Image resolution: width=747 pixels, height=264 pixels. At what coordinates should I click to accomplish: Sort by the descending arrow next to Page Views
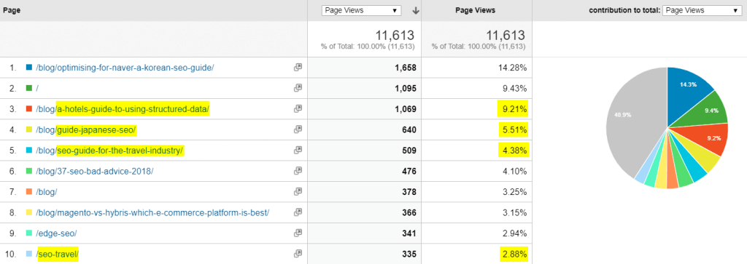415,10
